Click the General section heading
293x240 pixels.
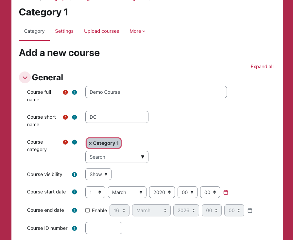click(x=47, y=77)
